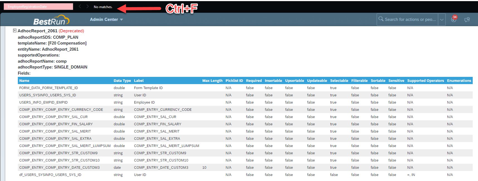Click the find box containing EmployeeRegistrationDate
Screen dimensions: 478x181
click(38, 7)
